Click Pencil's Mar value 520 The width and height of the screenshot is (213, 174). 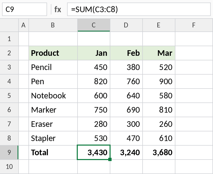click(159, 67)
